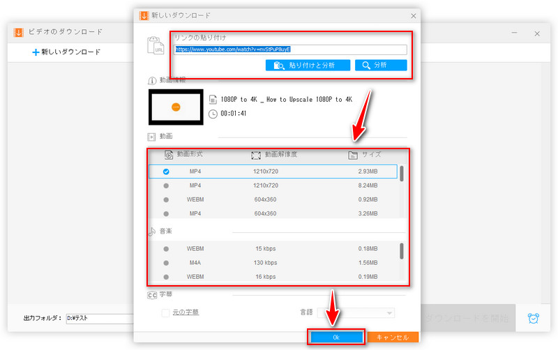Close the New Download dialog

coord(413,16)
